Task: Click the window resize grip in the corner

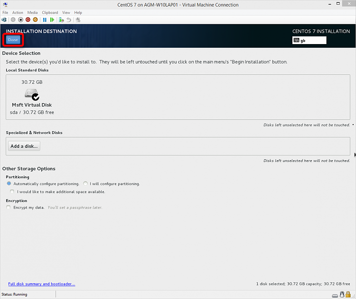Action: [x=354, y=296]
